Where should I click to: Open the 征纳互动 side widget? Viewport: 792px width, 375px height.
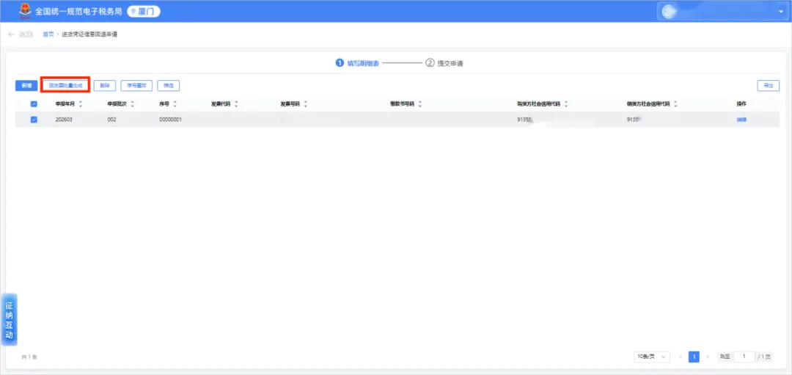(9, 320)
